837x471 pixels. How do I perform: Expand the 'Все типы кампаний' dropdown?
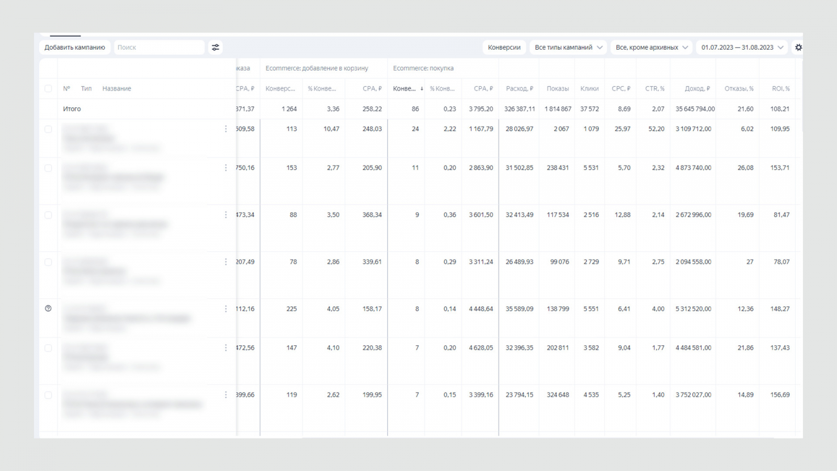(x=568, y=48)
